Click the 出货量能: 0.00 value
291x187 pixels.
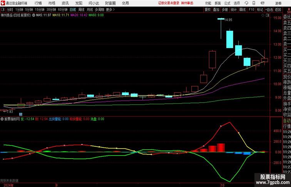click(59, 119)
